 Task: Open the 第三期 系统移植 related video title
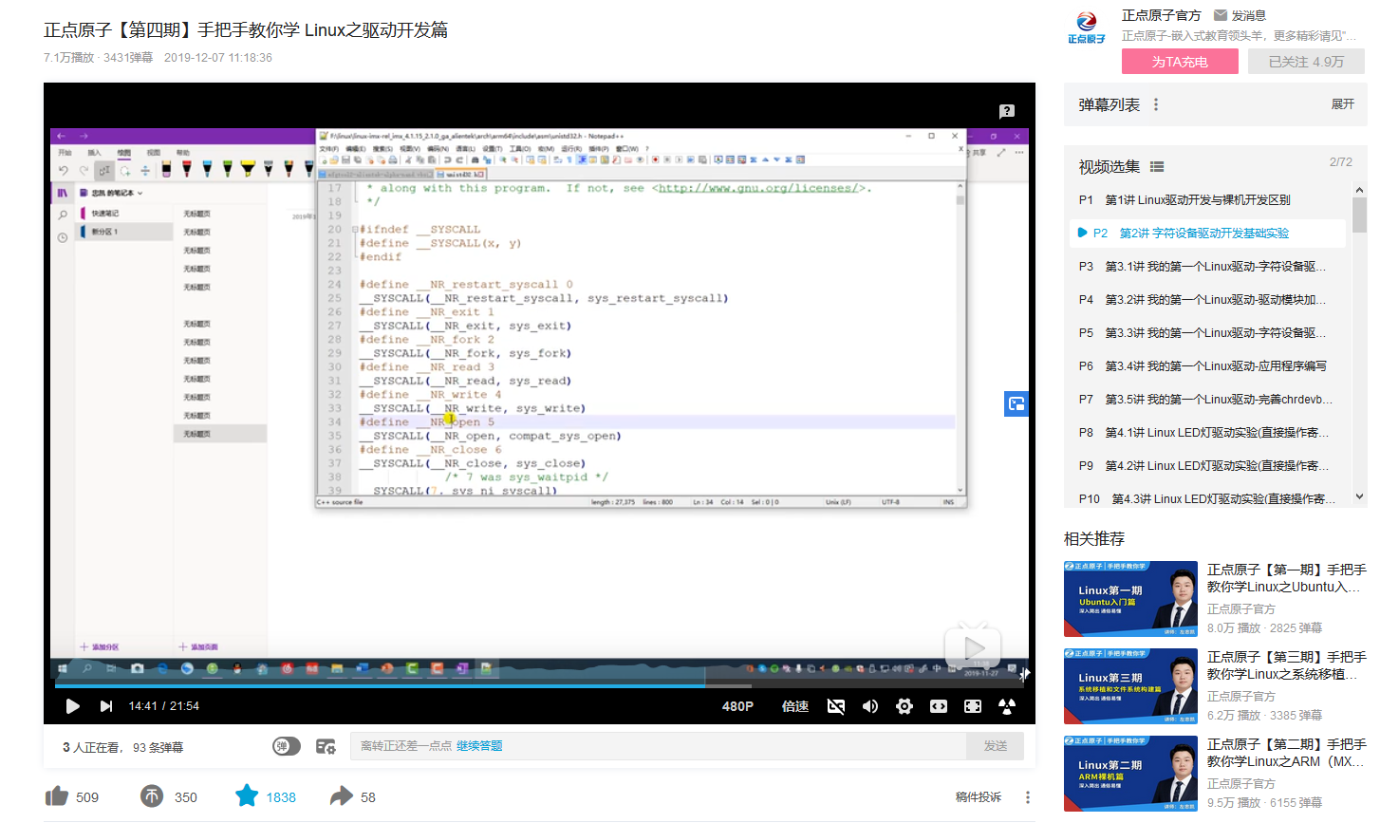point(1287,665)
